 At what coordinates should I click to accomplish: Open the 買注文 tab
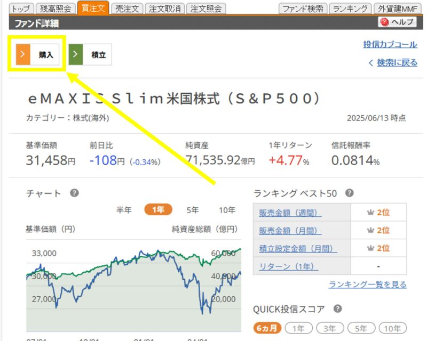[x=93, y=8]
